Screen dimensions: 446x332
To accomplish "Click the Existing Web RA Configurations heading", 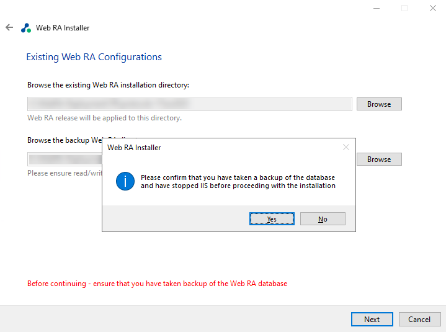I will click(94, 57).
